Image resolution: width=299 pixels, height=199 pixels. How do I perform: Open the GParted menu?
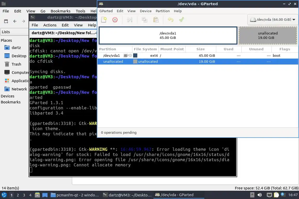[x=106, y=11]
